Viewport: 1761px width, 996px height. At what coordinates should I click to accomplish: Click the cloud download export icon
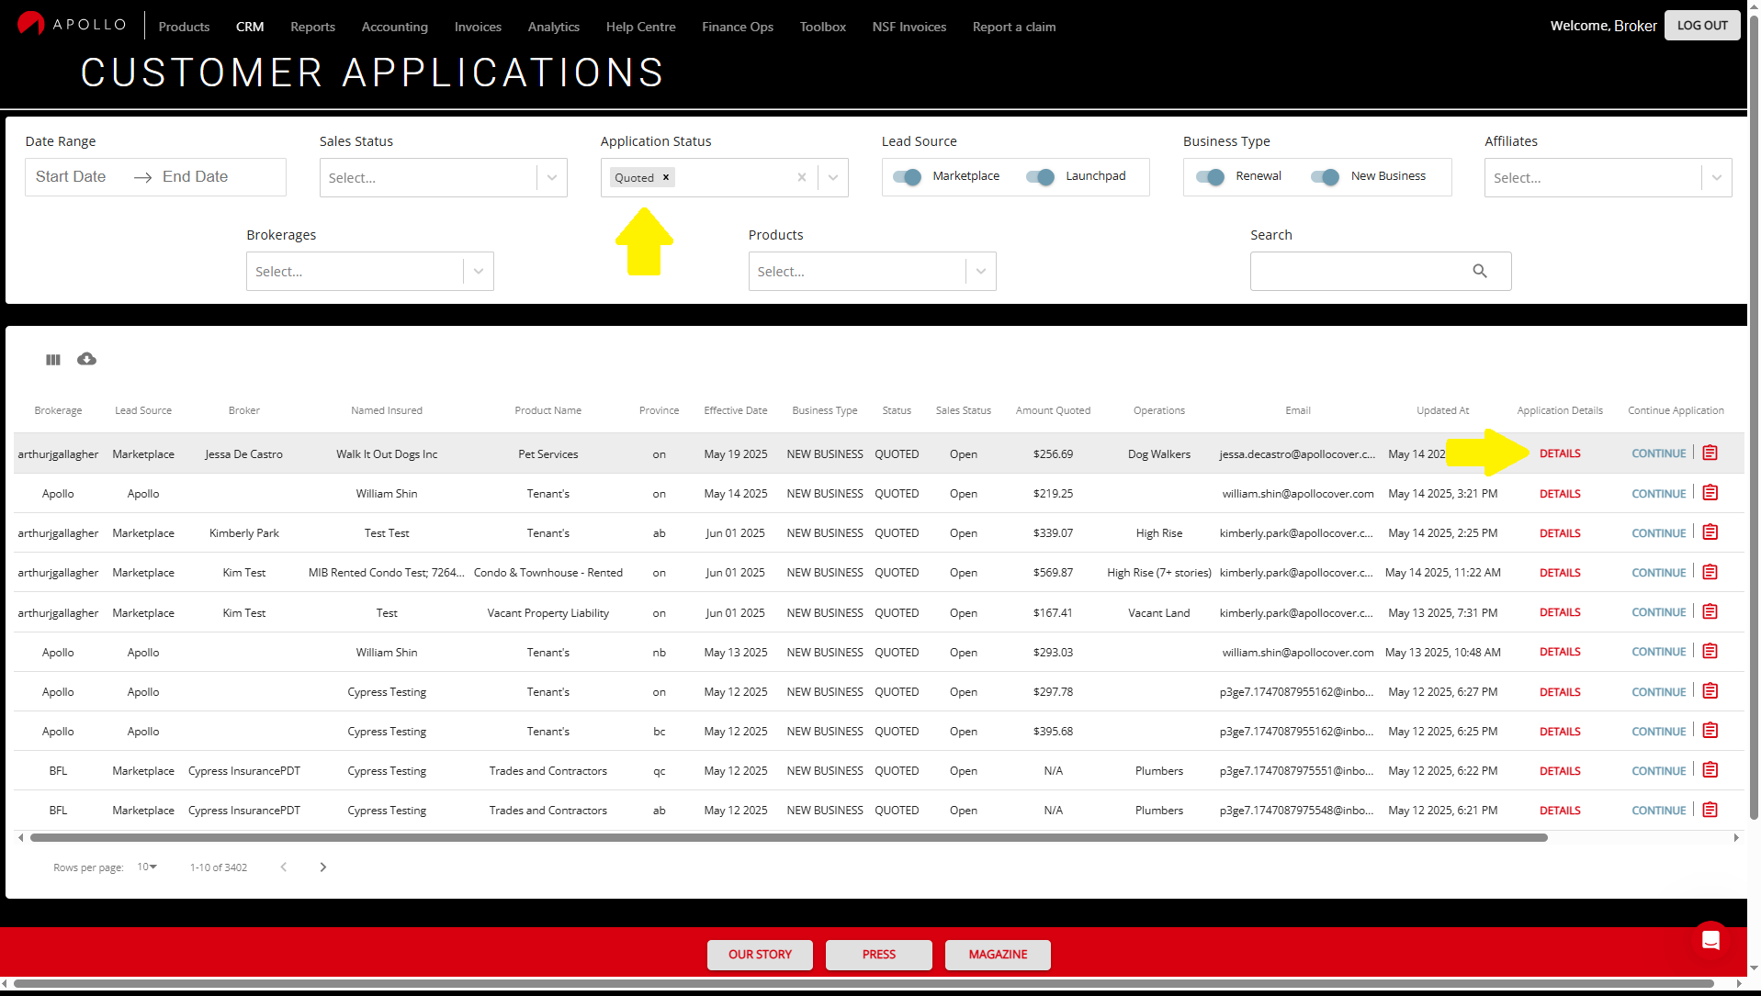(x=86, y=359)
